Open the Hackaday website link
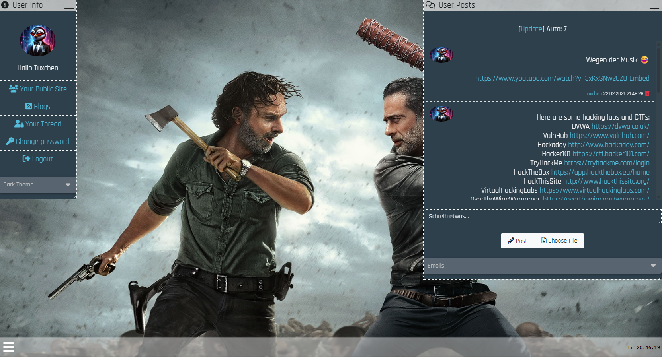Image resolution: width=662 pixels, height=357 pixels. [609, 145]
